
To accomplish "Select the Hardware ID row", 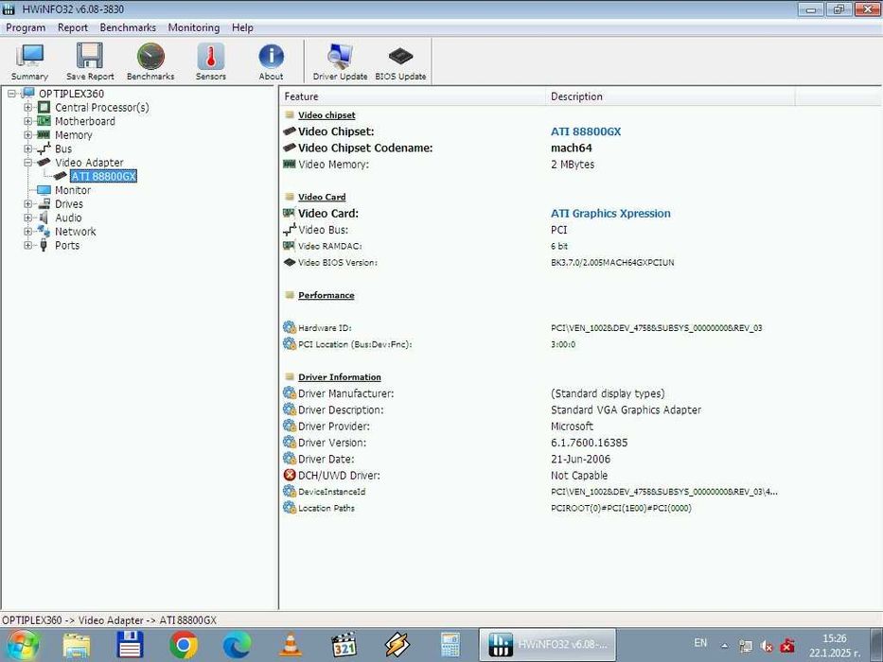I will (x=580, y=327).
